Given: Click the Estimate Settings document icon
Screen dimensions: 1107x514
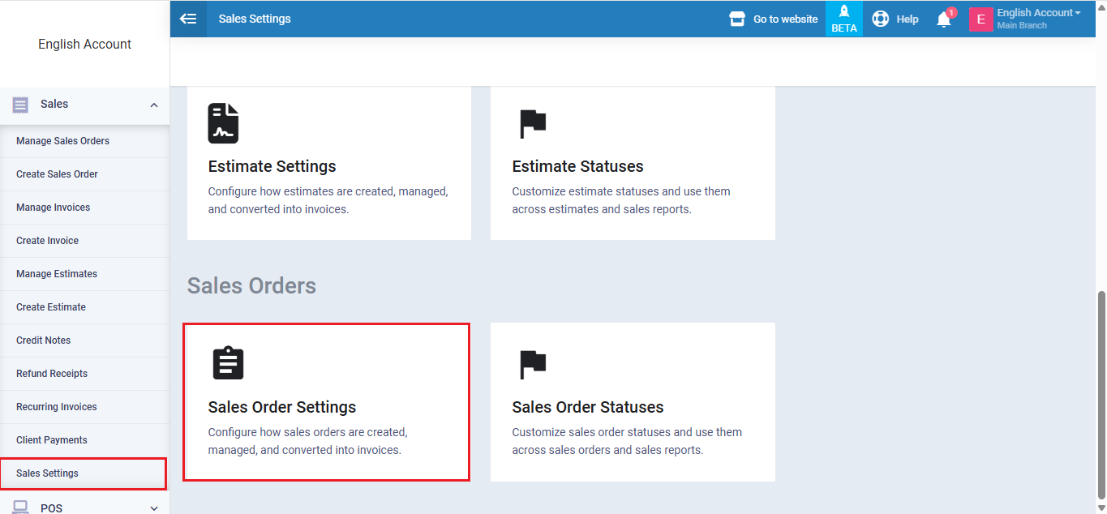Looking at the screenshot, I should tap(223, 123).
